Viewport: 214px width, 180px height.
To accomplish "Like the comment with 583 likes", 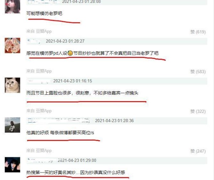I will tap(198, 72).
